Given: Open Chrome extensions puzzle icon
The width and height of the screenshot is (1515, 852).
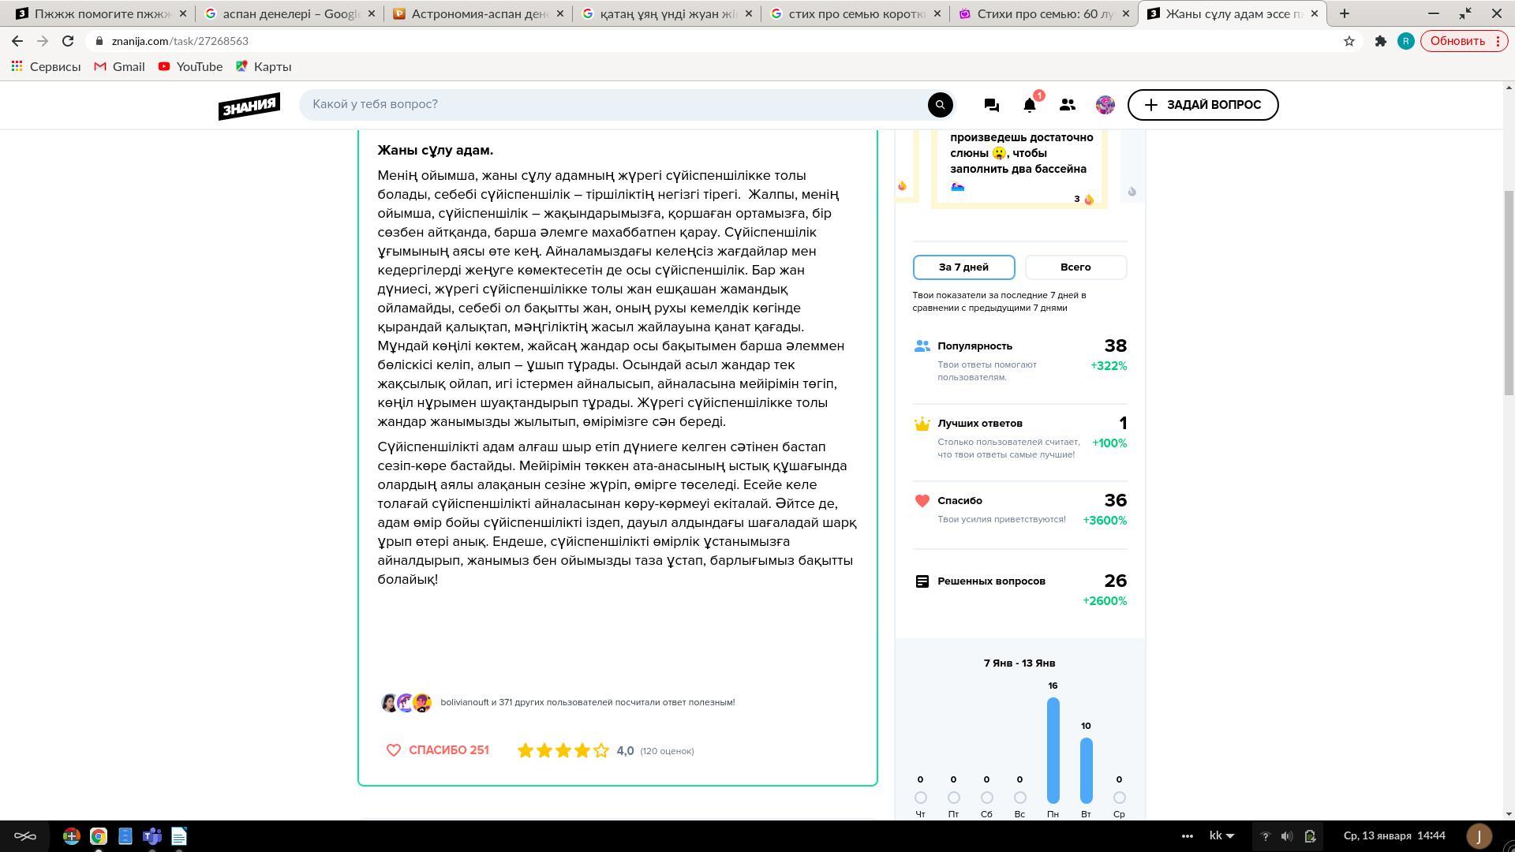Looking at the screenshot, I should 1380,41.
